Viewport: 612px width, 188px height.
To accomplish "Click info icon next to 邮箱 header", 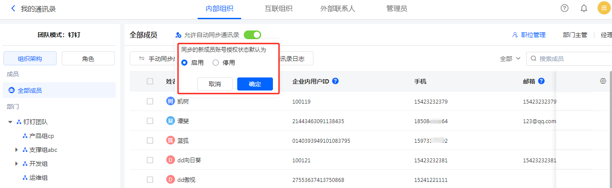I will [x=541, y=81].
